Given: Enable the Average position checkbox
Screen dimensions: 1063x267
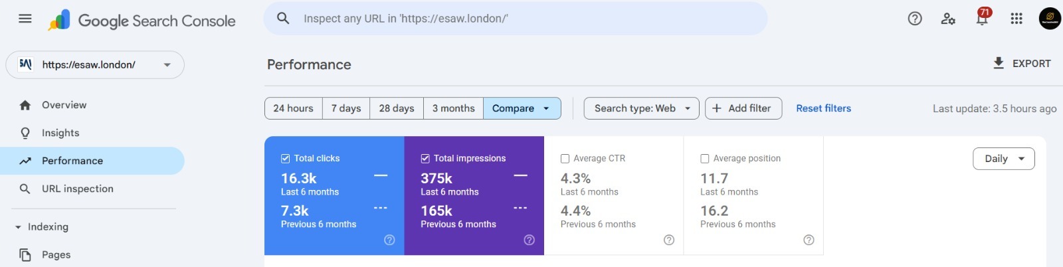Looking at the screenshot, I should (x=705, y=158).
